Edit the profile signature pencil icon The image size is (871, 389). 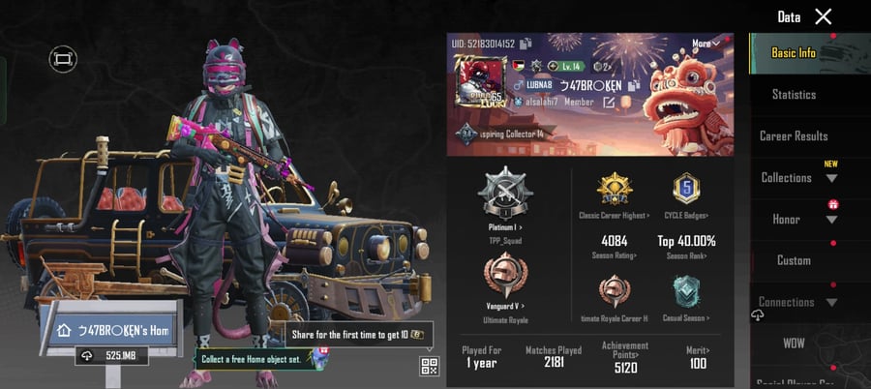[x=609, y=103]
